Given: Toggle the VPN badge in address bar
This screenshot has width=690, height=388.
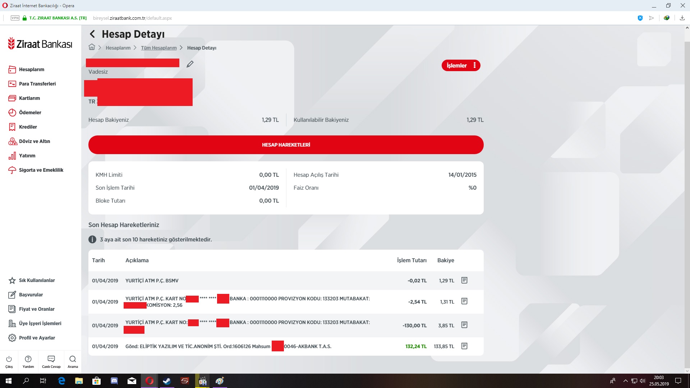Looking at the screenshot, I should click(15, 18).
